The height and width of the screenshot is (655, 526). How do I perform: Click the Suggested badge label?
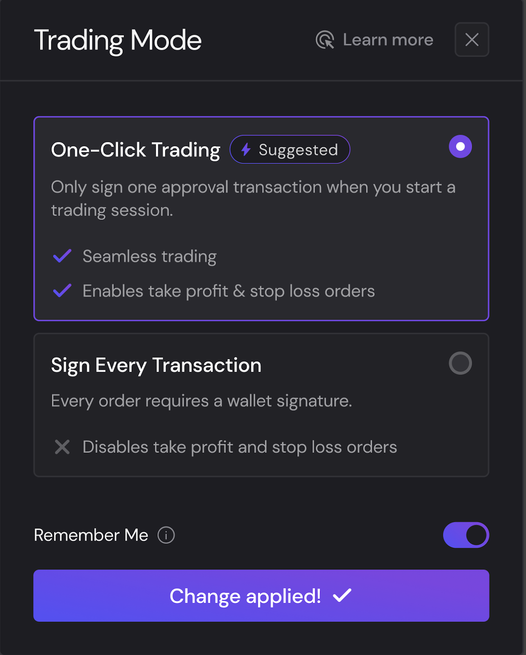[298, 150]
